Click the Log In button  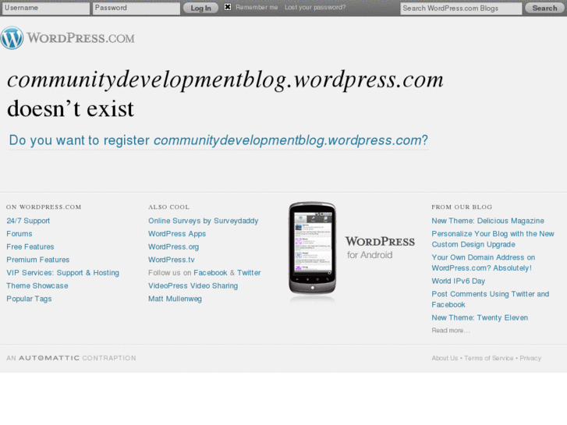coord(200,8)
